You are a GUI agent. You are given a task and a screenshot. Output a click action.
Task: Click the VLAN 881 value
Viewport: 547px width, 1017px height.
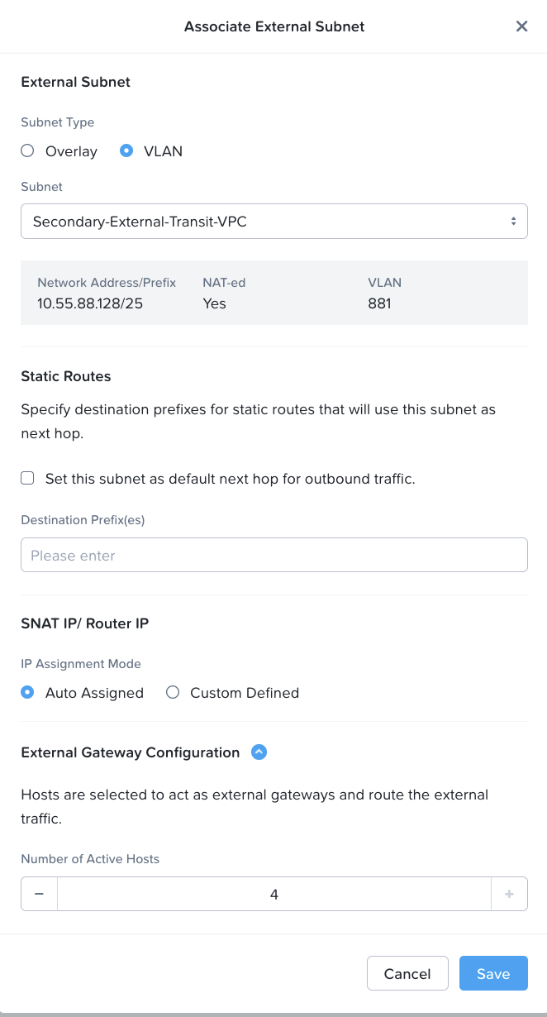pos(379,303)
